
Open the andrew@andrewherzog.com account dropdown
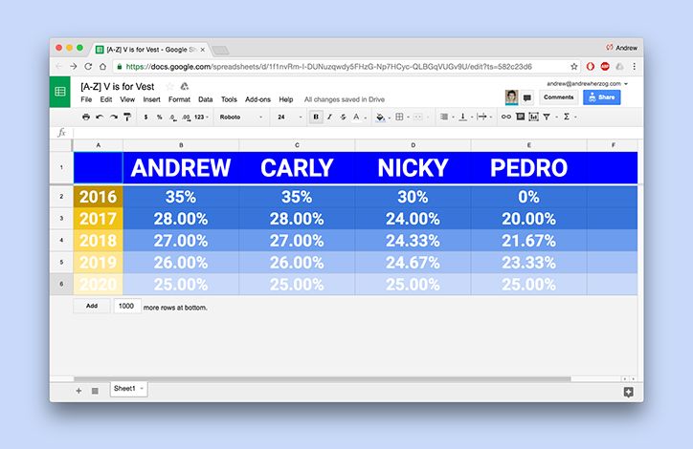588,83
